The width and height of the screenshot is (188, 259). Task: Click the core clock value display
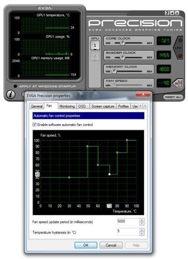[164, 40]
